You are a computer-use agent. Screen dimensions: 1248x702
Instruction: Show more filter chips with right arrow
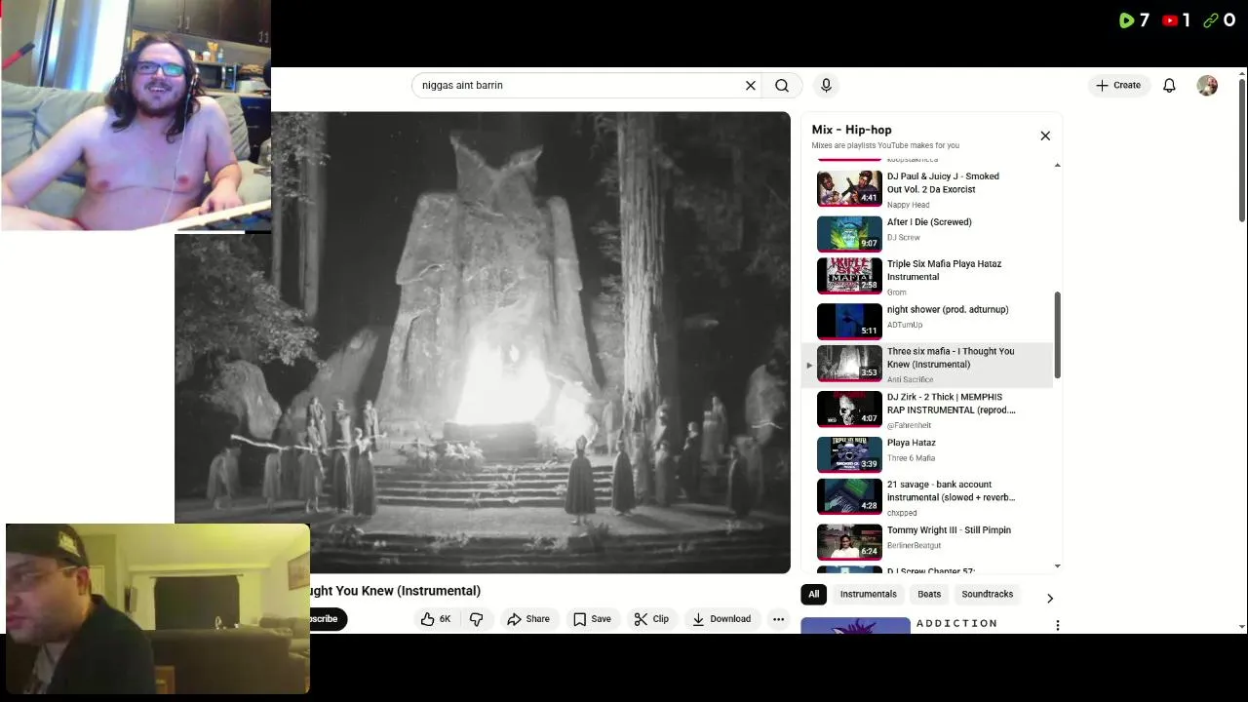[x=1050, y=598]
